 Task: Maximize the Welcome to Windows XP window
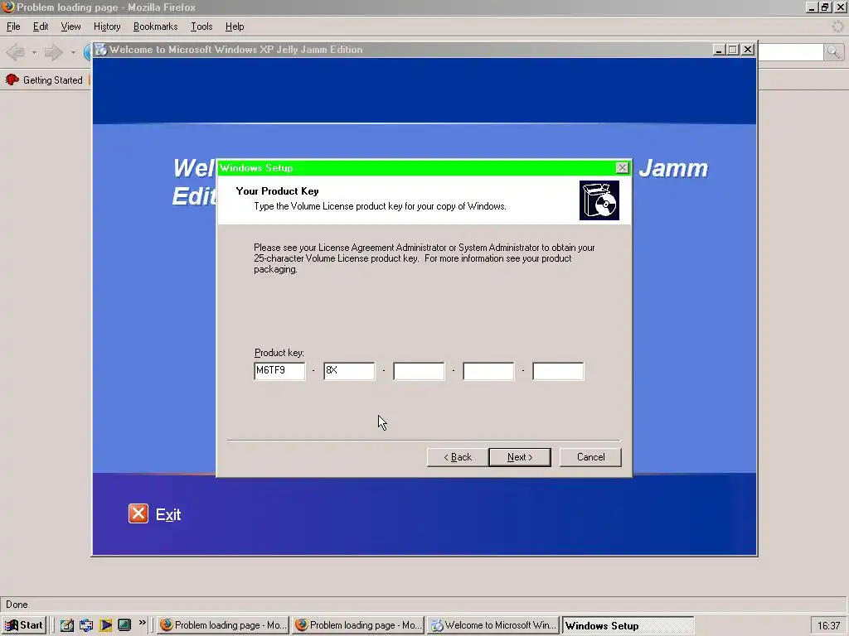pyautogui.click(x=733, y=49)
